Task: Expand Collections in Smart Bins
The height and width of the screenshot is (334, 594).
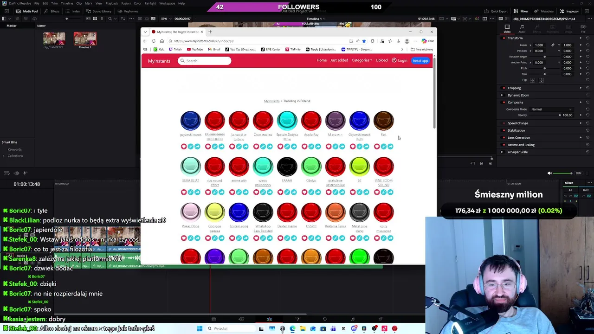Action: coord(4,155)
